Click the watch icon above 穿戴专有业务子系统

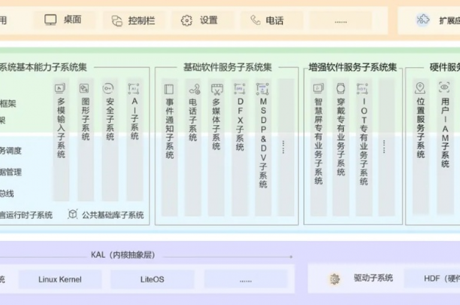[341, 88]
